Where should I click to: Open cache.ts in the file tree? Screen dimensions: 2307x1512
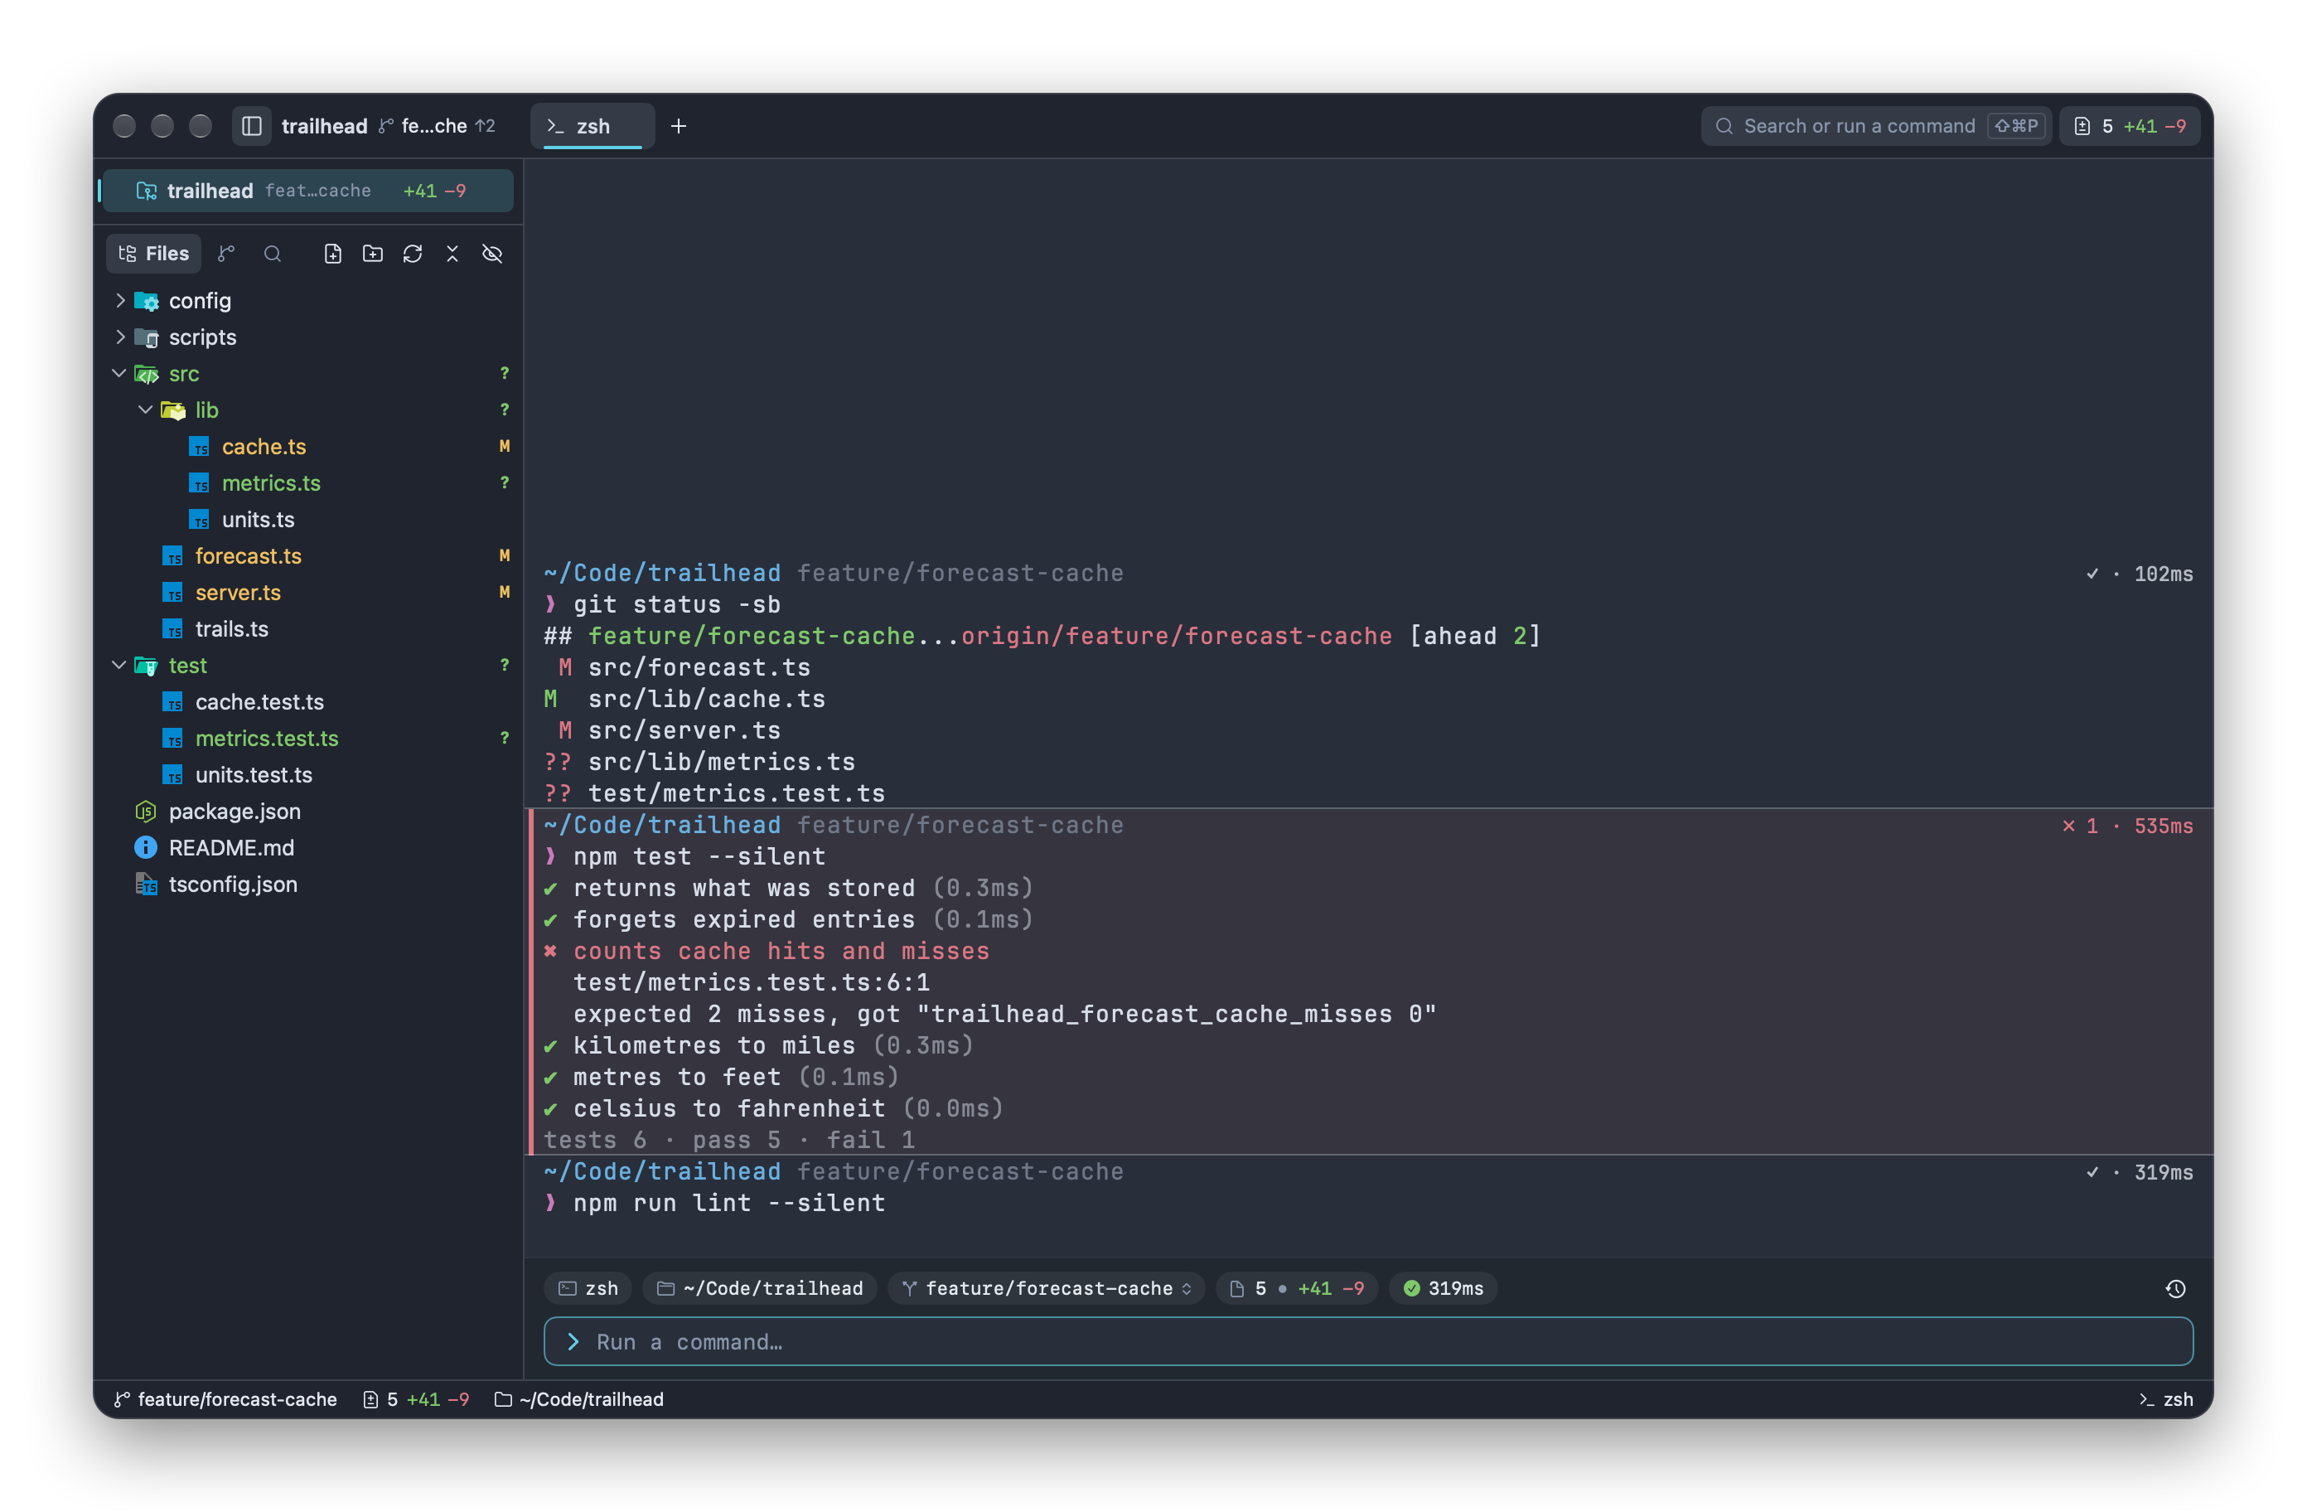tap(264, 447)
